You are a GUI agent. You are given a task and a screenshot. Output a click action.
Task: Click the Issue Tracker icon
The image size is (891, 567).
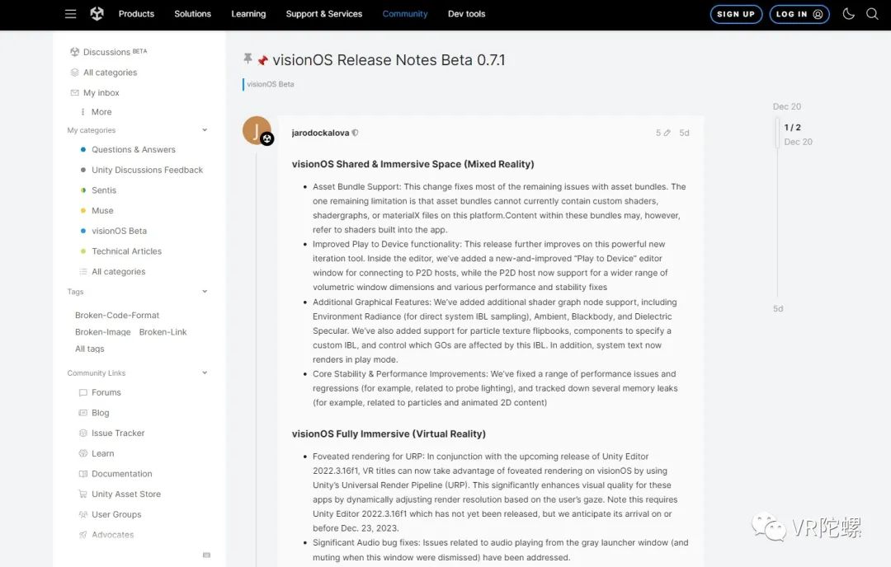coord(83,433)
